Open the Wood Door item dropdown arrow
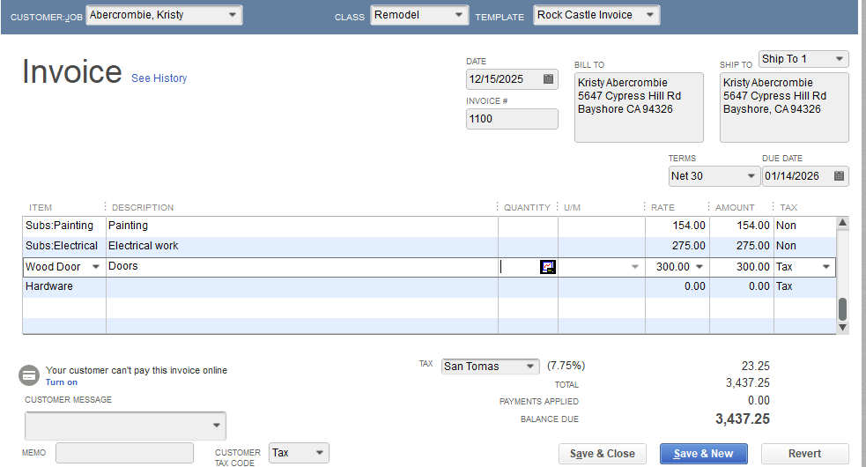This screenshot has height=467, width=866. coord(95,267)
